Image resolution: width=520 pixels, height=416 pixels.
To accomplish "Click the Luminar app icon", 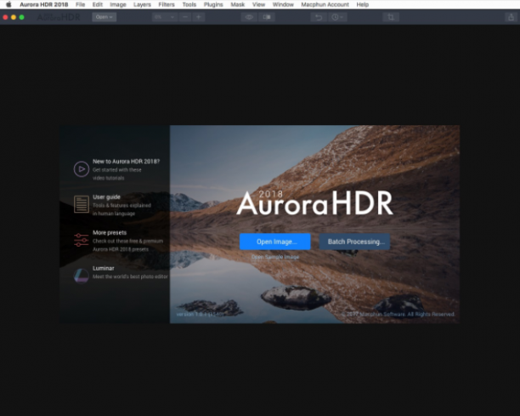I will pos(82,276).
